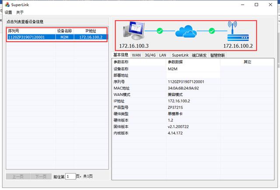This screenshot has width=280, height=190.
Task: Click the 172.16.100.3 label under computer
Action: coord(134,46)
